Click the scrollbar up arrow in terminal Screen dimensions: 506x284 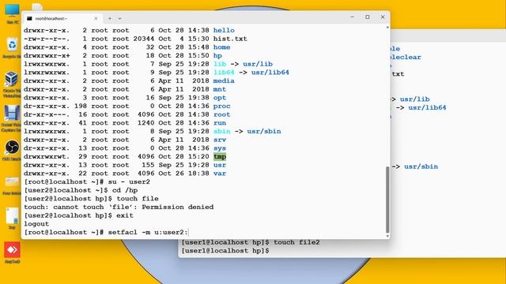coord(387,28)
